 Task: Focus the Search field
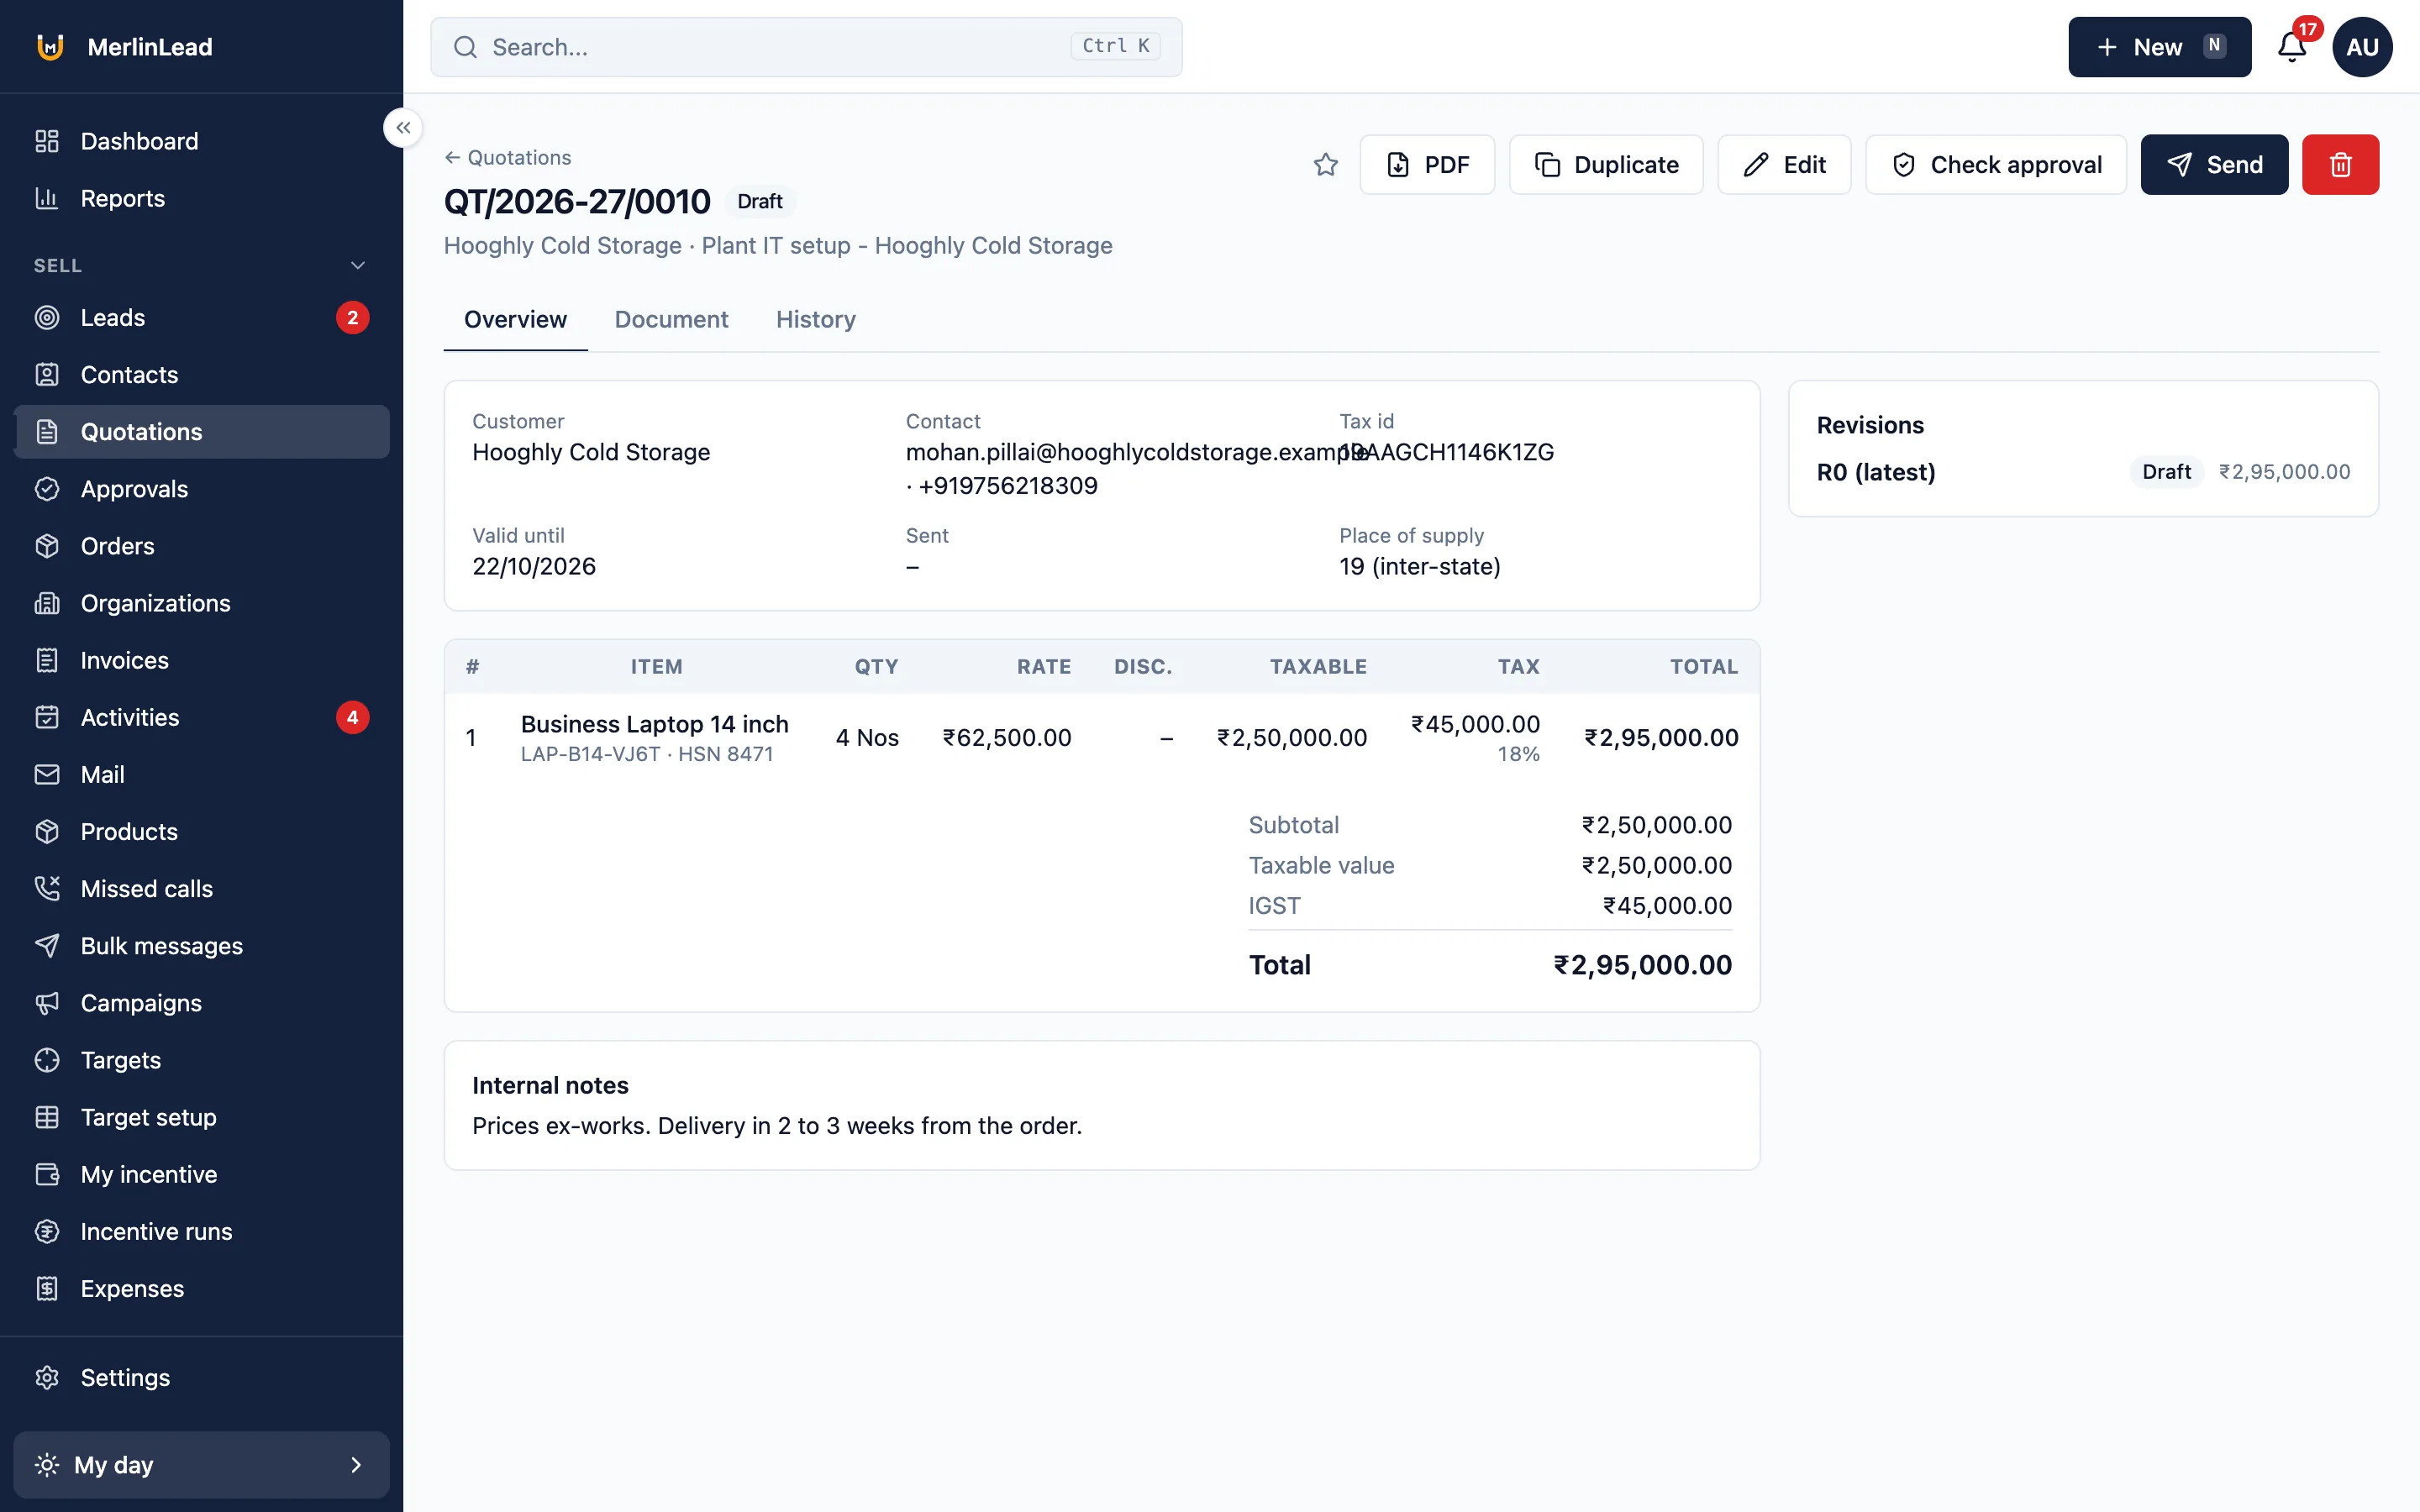coord(806,47)
